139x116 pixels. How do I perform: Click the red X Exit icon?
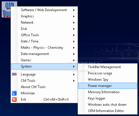tap(14, 99)
